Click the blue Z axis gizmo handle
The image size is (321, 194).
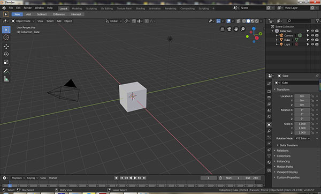254,28
